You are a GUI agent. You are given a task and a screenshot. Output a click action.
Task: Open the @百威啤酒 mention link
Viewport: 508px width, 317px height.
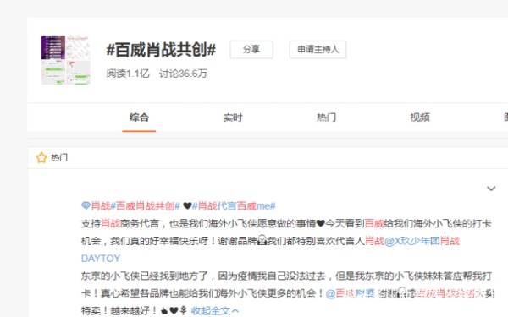(x=351, y=293)
